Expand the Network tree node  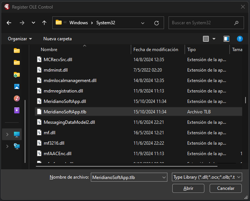point(7,146)
